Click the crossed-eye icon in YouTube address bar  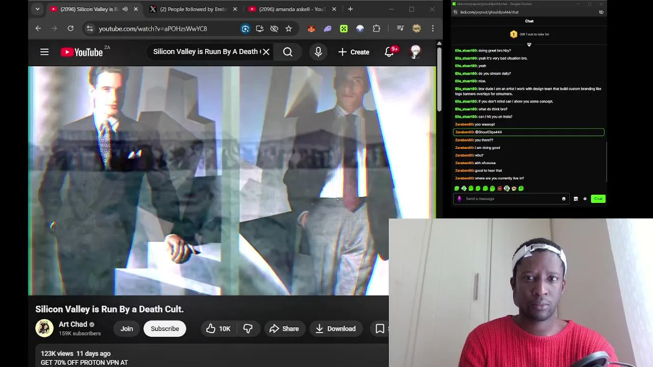pyautogui.click(x=274, y=29)
